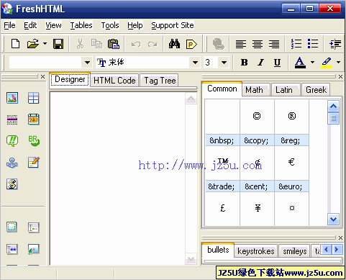Image resolution: width=346 pixels, height=280 pixels.
Task: Open a file with folder icon
Action: tap(33, 44)
